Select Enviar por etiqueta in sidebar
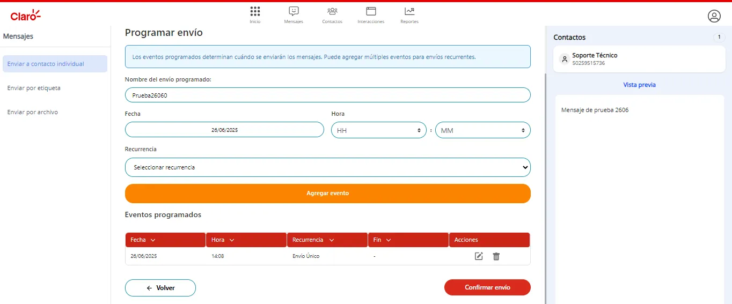732x304 pixels. click(34, 88)
